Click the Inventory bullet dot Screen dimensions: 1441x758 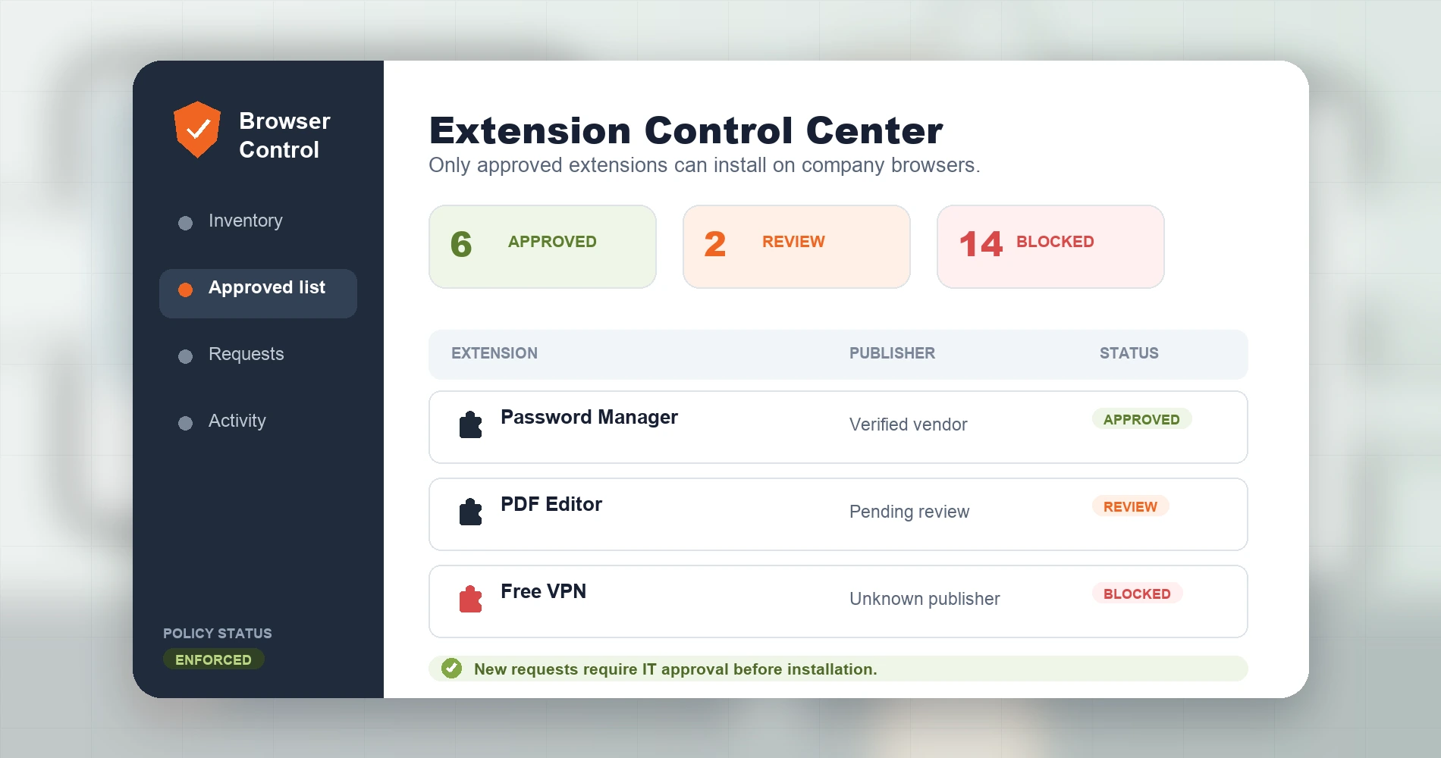click(185, 223)
